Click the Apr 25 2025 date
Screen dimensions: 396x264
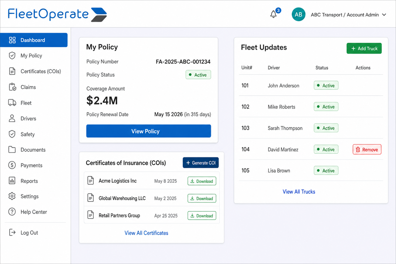pyautogui.click(x=166, y=216)
